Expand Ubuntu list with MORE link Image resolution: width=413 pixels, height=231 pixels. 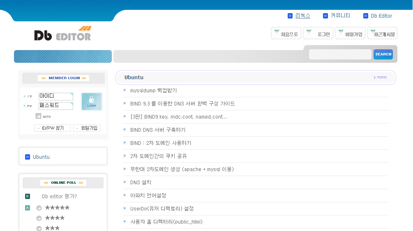381,77
